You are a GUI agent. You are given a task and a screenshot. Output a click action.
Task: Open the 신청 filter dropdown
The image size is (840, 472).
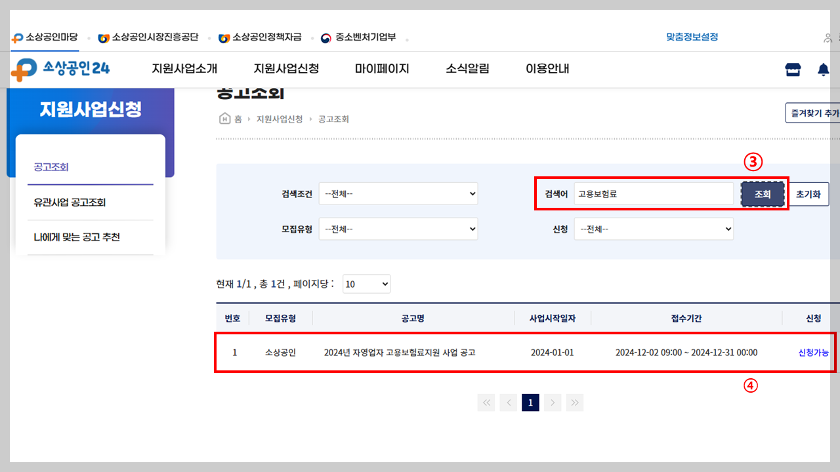point(654,229)
